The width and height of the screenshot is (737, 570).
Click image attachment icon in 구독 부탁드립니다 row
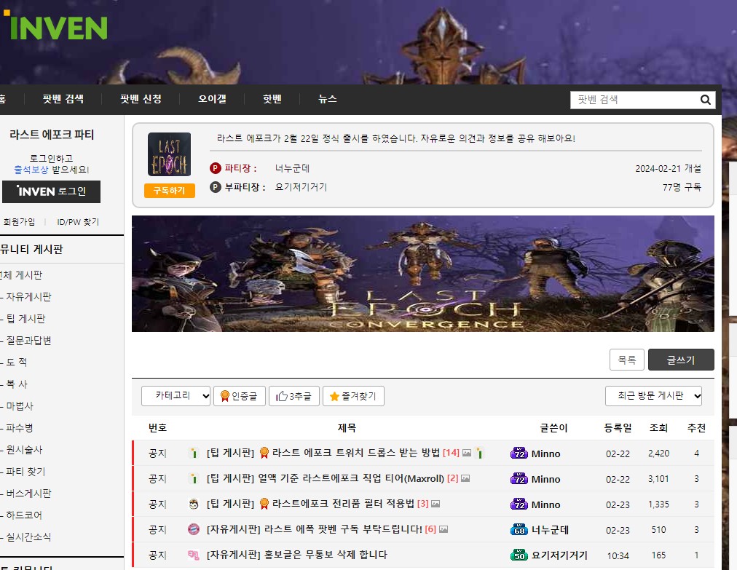(444, 529)
